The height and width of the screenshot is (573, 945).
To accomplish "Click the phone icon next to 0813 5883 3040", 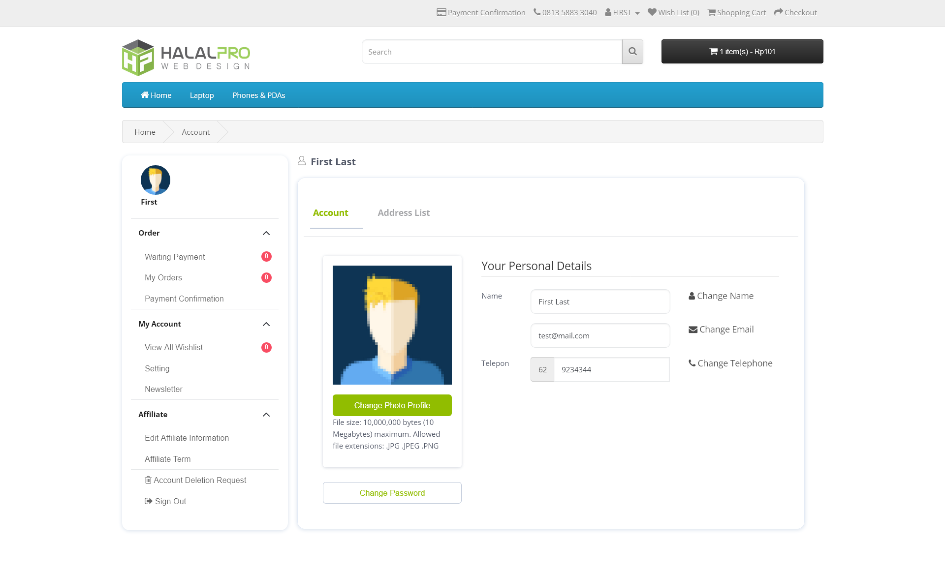I will pyautogui.click(x=536, y=12).
